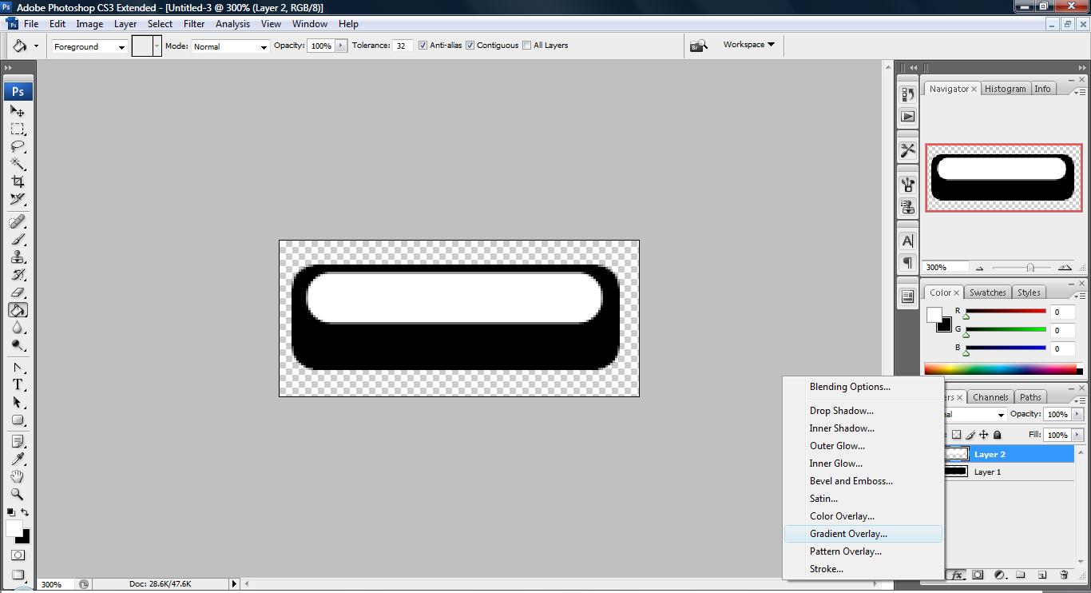
Task: Open the Bridge button in options bar
Action: [700, 46]
